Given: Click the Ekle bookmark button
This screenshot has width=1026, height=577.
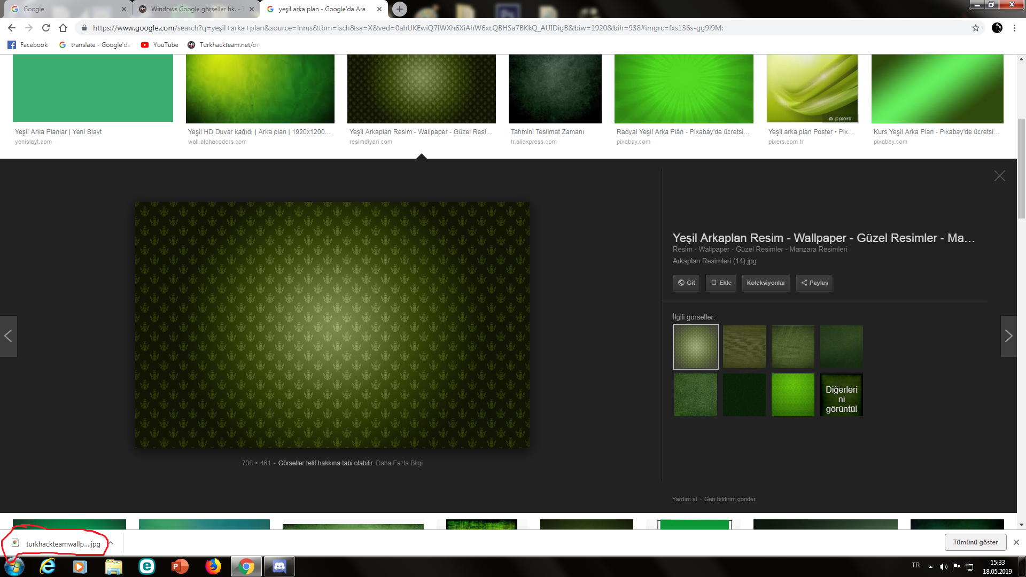Looking at the screenshot, I should [721, 283].
